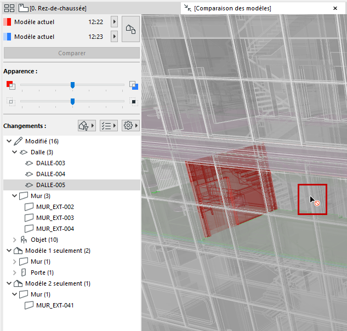
Task: Click the tab overview grid icon
Action: tap(9, 8)
